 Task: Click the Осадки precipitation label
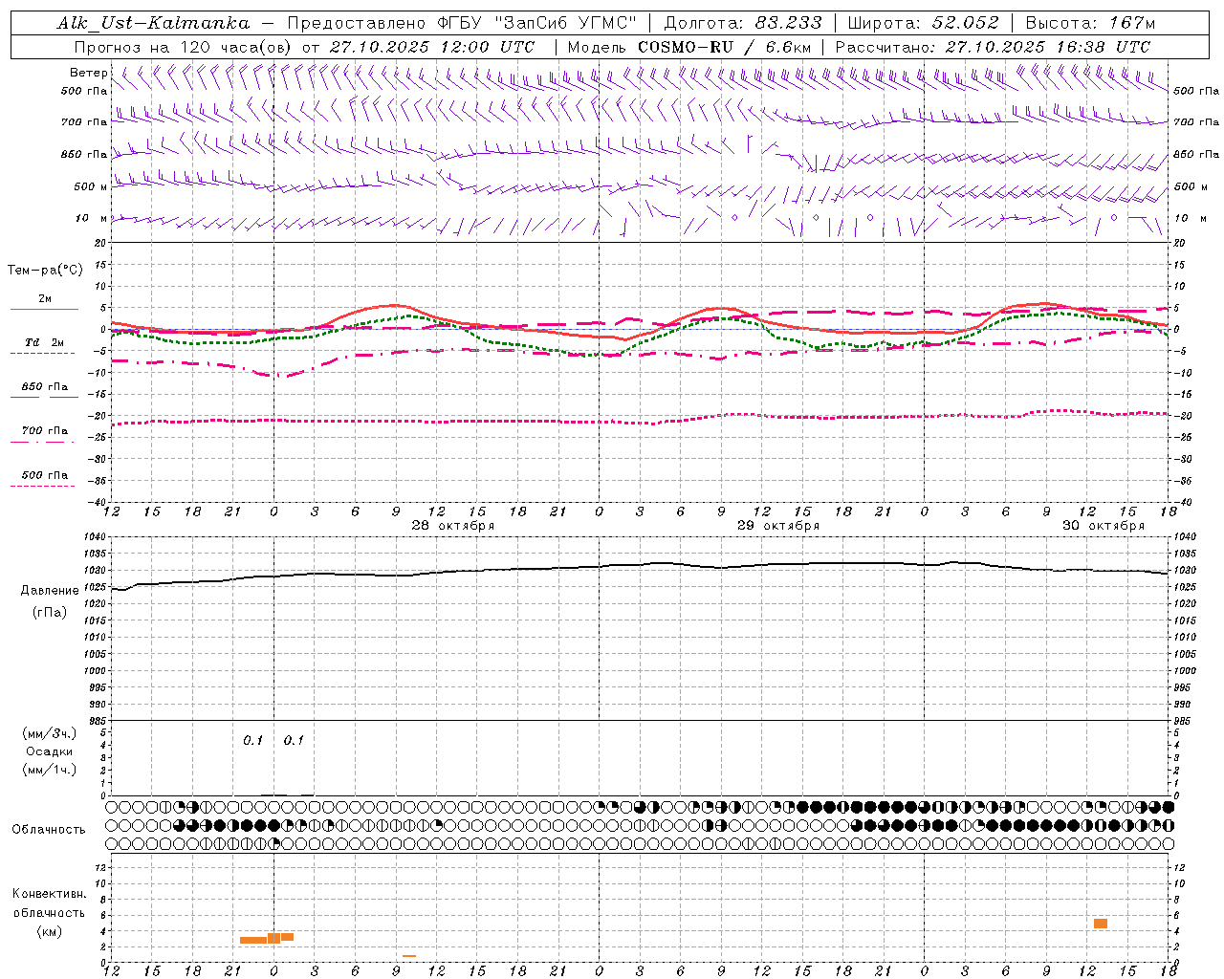[49, 751]
